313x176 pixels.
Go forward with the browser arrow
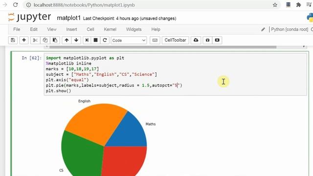click(5, 5)
